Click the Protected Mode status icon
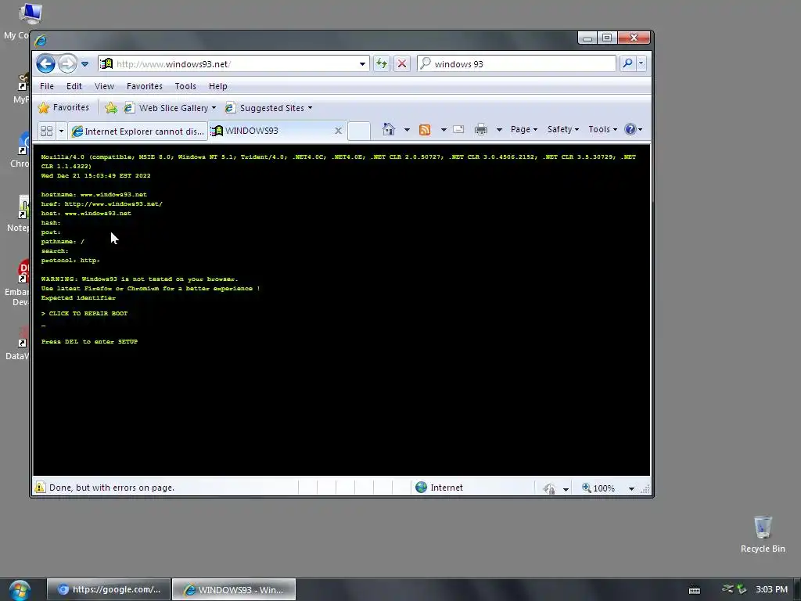The image size is (801, 601). 550,488
